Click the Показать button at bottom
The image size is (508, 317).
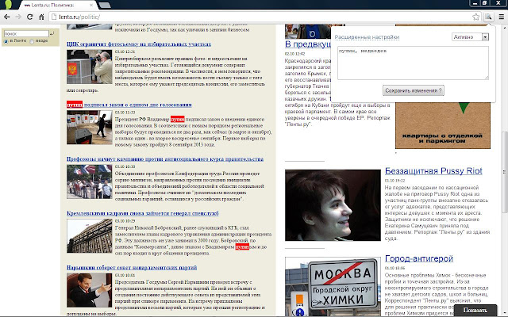point(475,311)
